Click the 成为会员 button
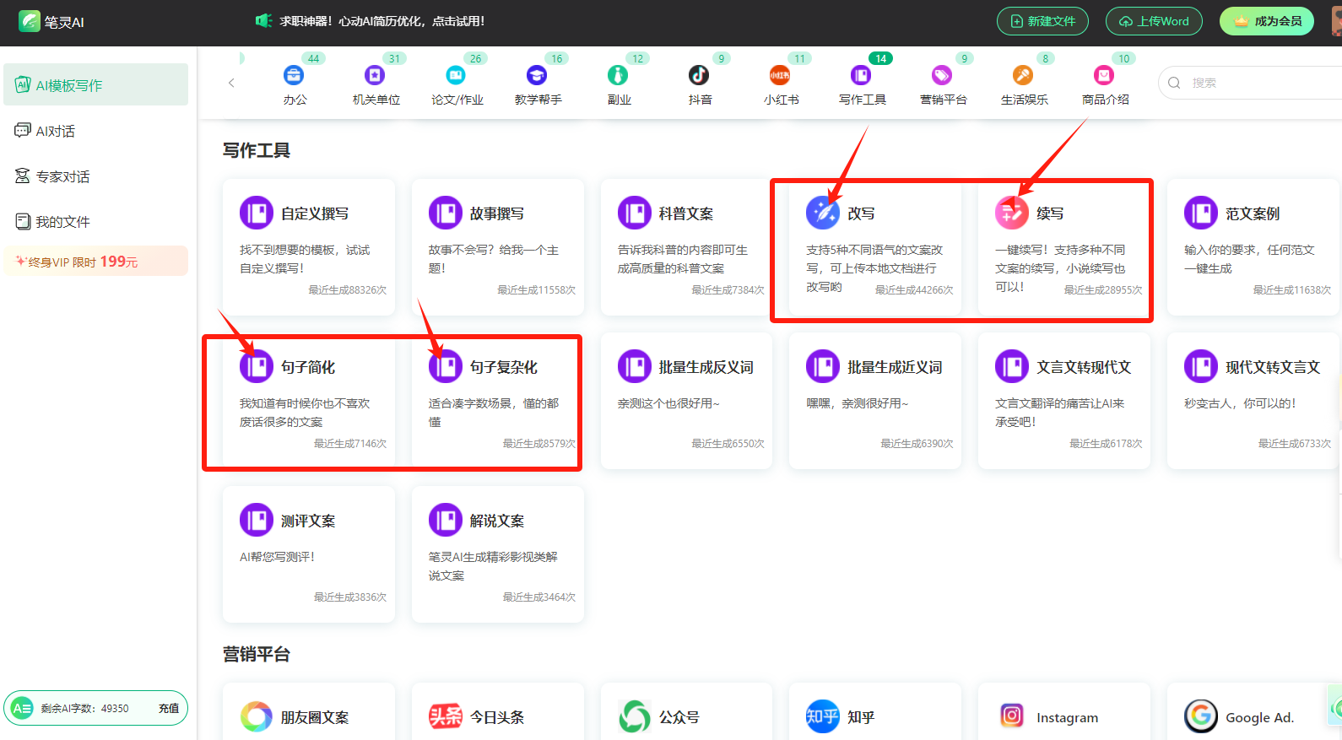The width and height of the screenshot is (1342, 740). click(x=1267, y=21)
